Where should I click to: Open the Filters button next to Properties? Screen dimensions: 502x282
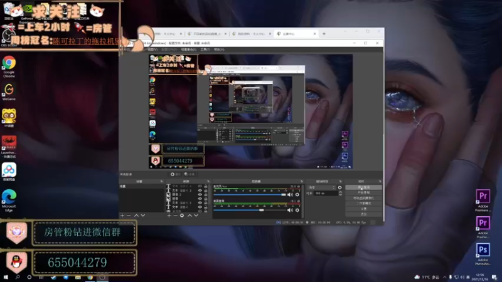click(190, 174)
